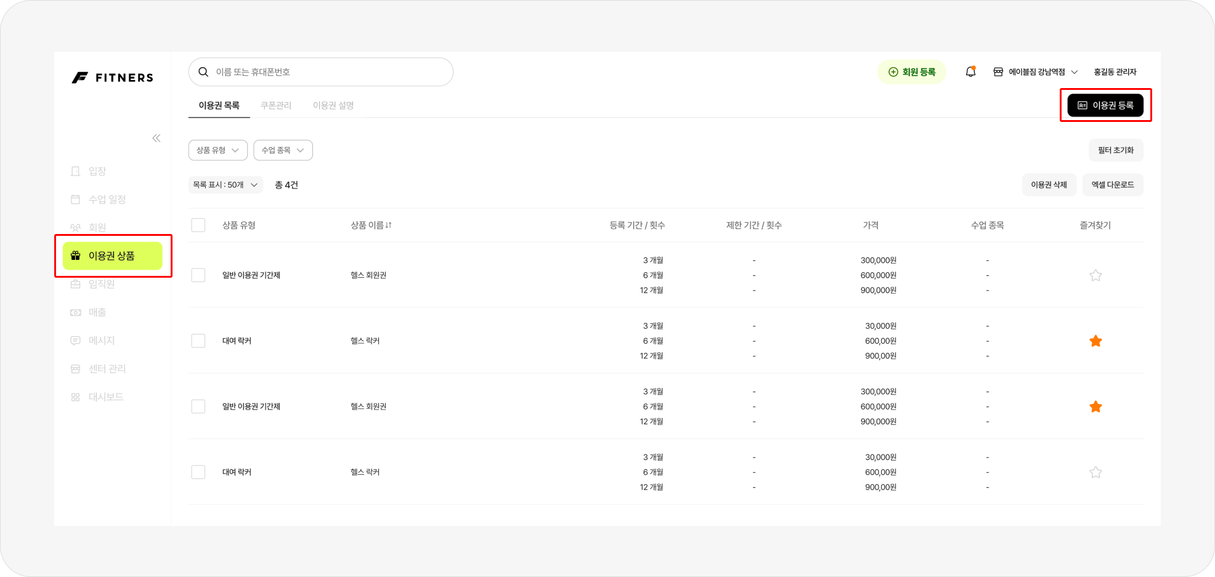Click the 이용권 등록 button

1105,105
